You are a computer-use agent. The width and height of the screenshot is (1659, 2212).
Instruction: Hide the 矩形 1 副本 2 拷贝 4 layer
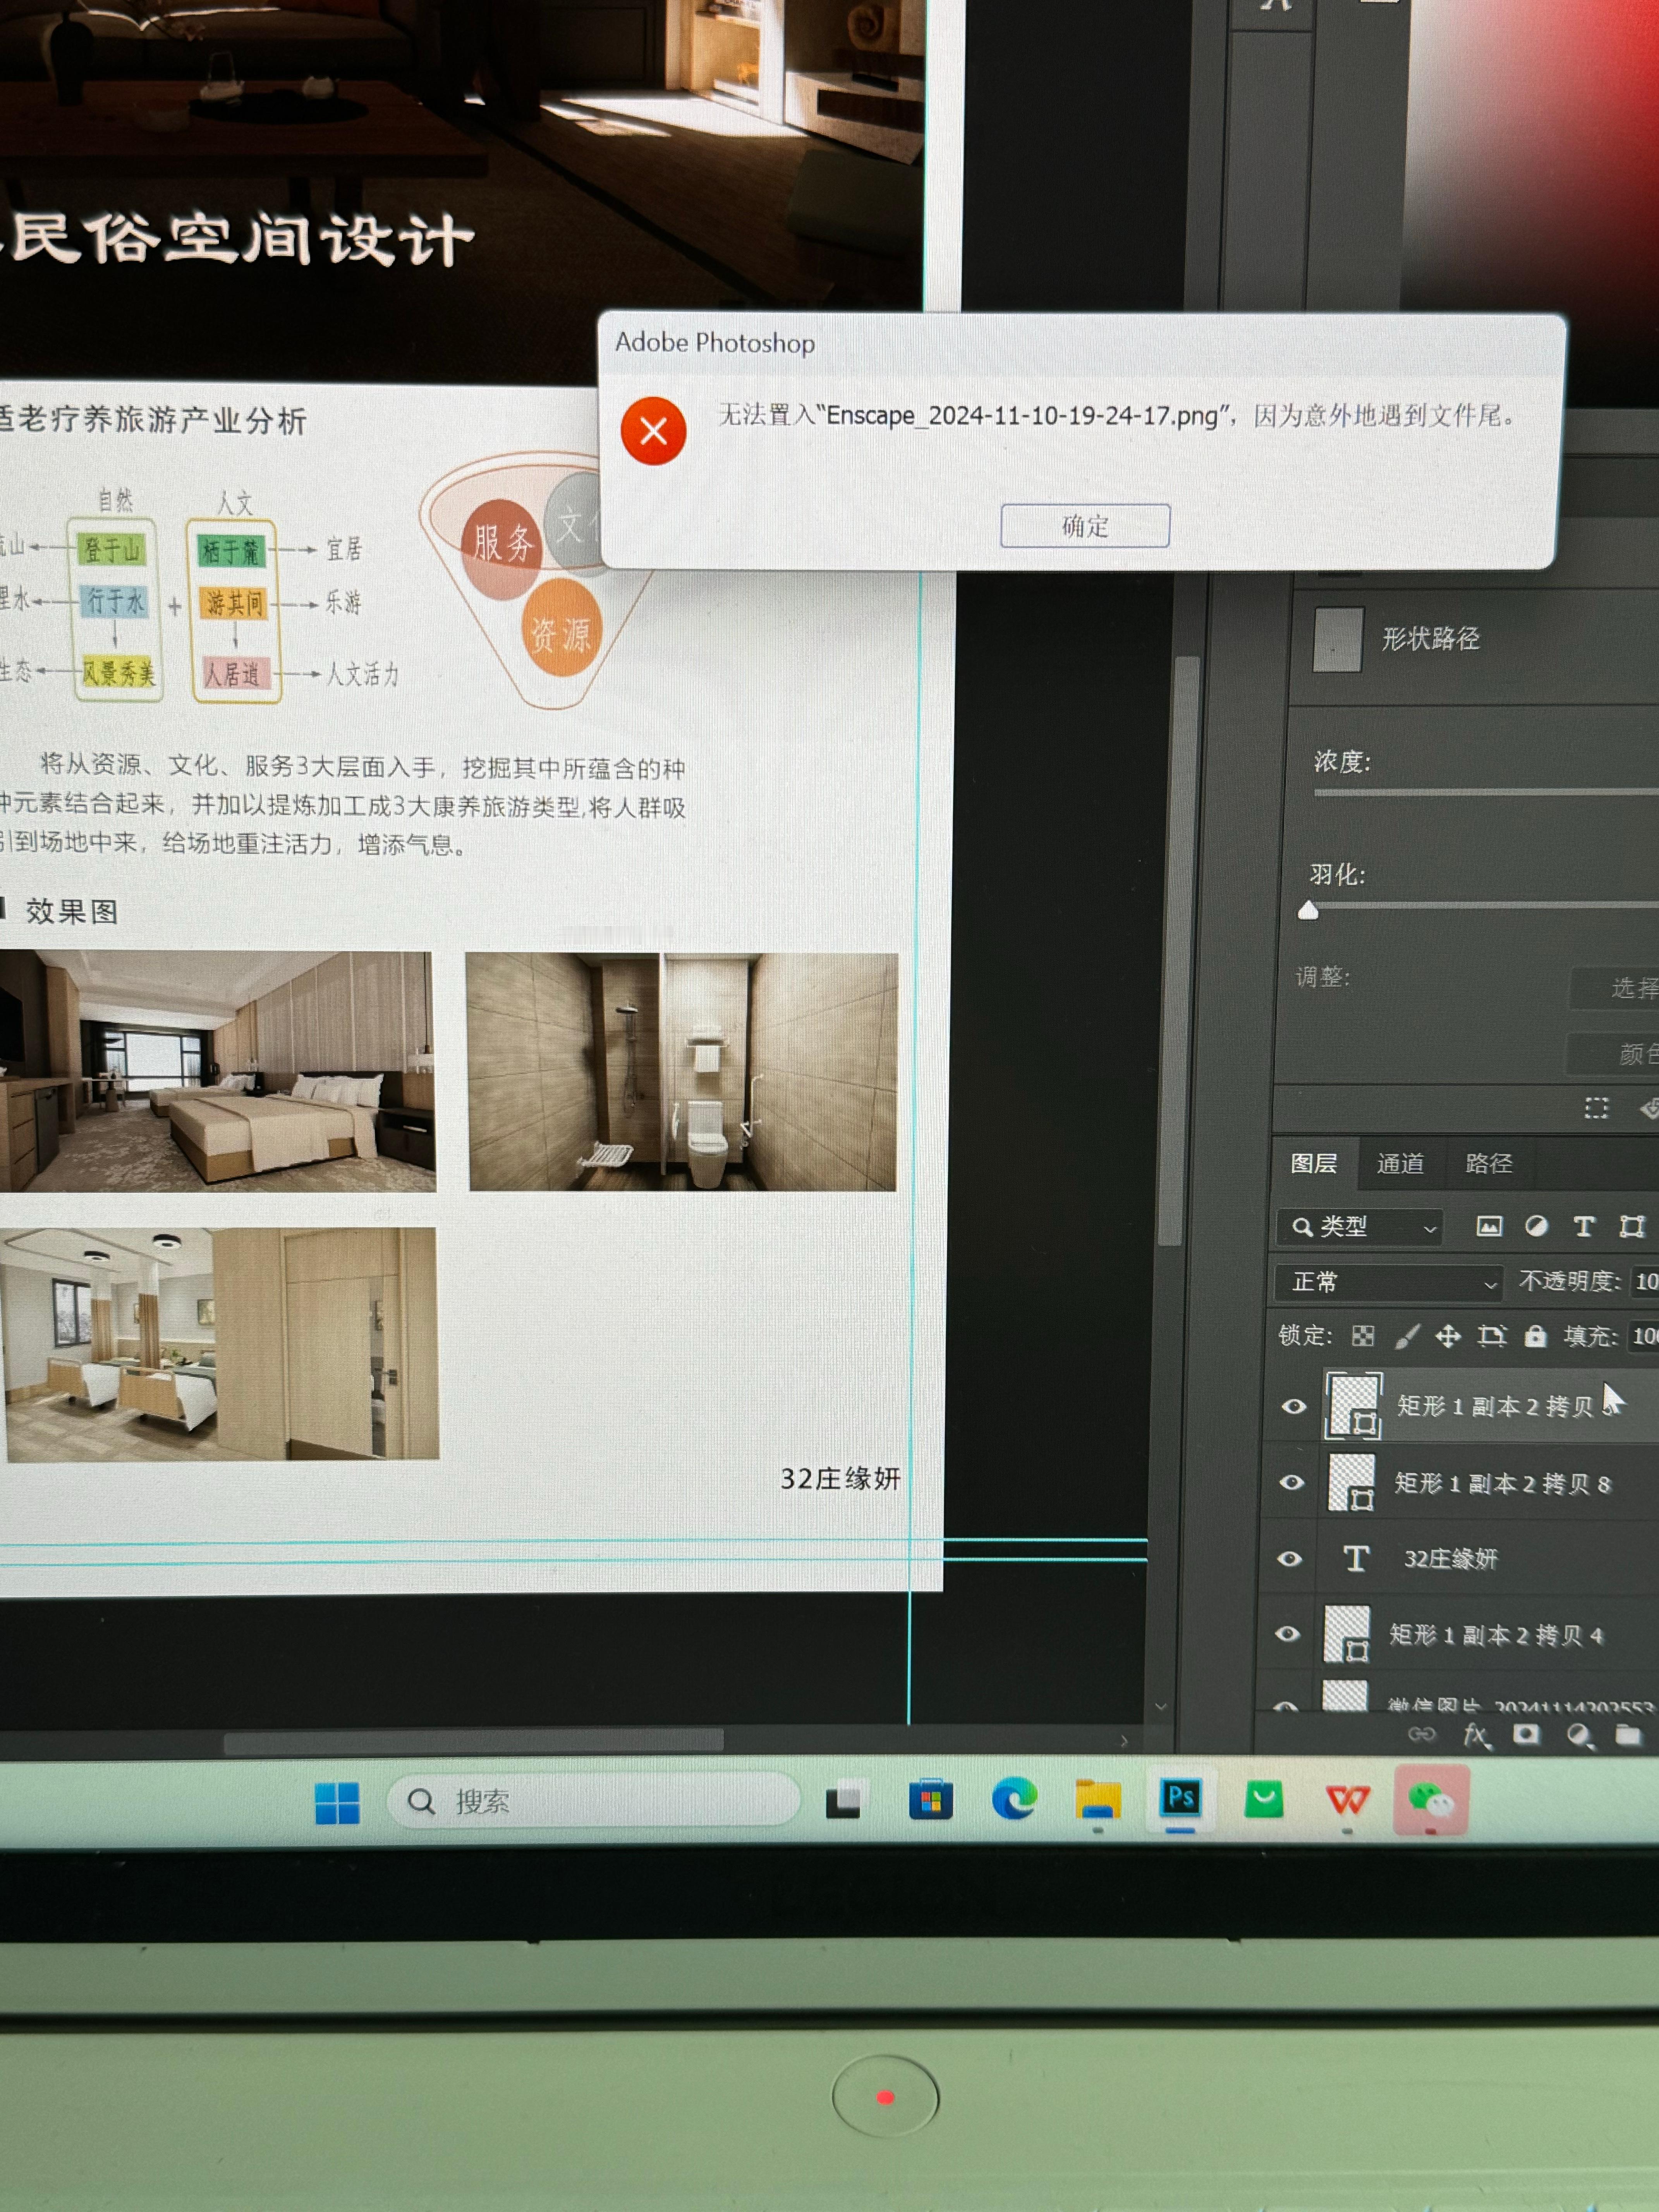tap(1288, 1634)
